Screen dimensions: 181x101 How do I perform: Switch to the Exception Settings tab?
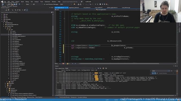82,97
